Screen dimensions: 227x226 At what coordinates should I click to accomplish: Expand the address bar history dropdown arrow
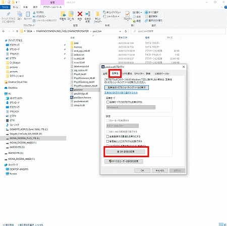pyautogui.click(x=120, y=31)
